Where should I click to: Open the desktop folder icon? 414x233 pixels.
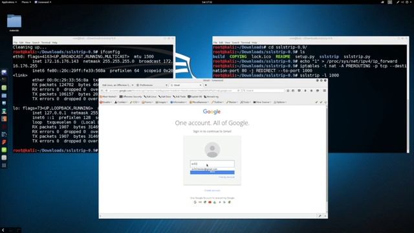(x=14, y=21)
